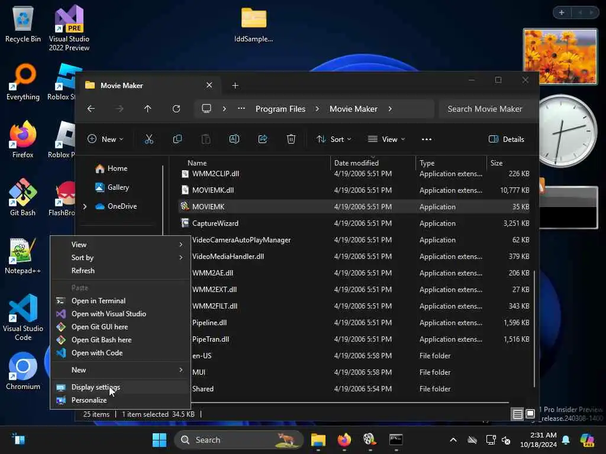Refresh the Movie Maker folder view
This screenshot has width=606, height=454.
176,109
